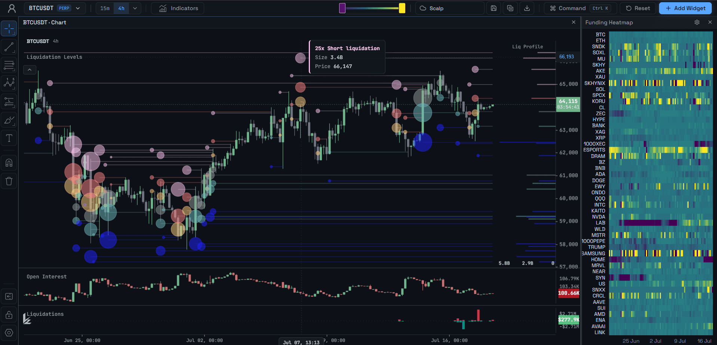The height and width of the screenshot is (345, 717).
Task: Open chart settings hexagon icon
Action: (x=9, y=333)
